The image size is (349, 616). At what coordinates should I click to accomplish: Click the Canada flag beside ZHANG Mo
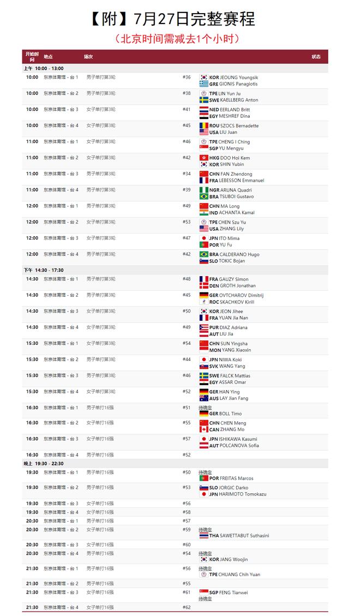pos(204,429)
